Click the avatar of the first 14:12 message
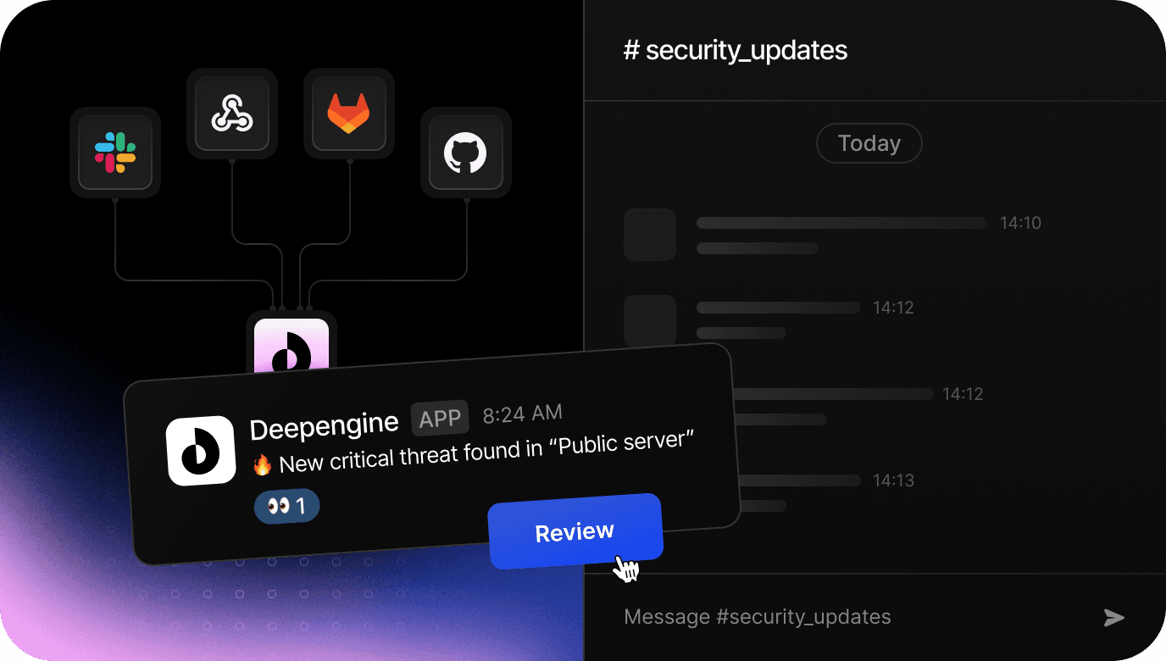 click(650, 321)
